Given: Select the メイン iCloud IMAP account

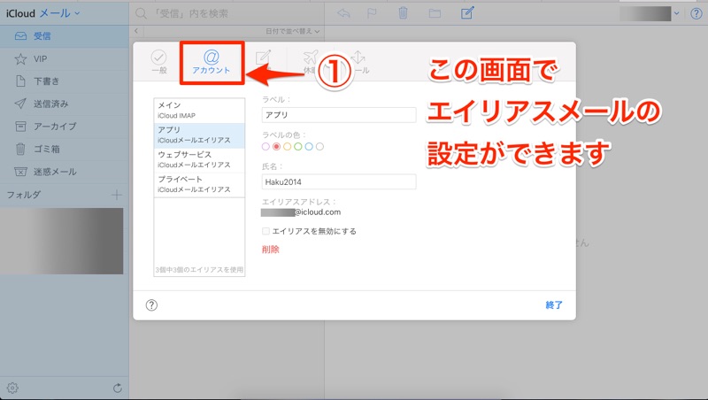Looking at the screenshot, I should [199, 110].
